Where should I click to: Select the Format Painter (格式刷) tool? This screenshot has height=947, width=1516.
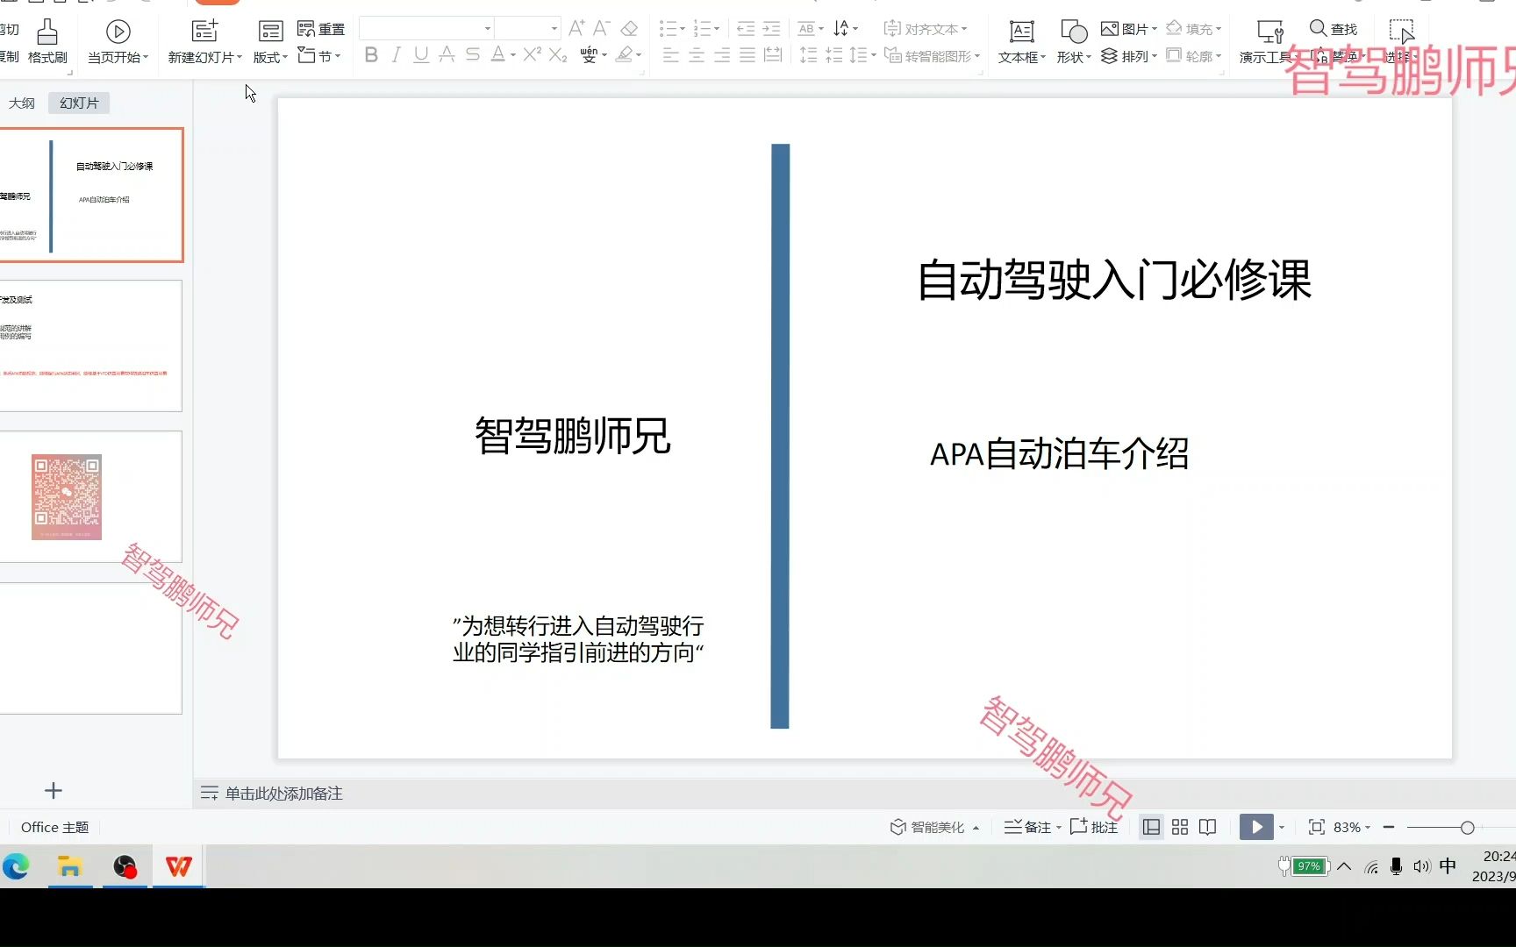click(x=47, y=41)
